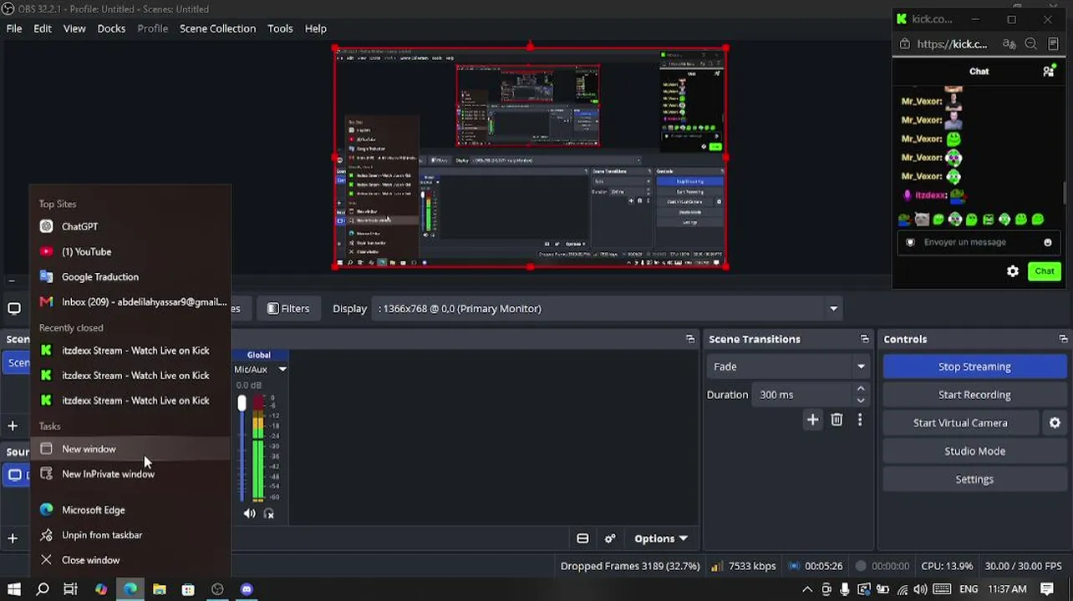This screenshot has width=1073, height=601.
Task: Open emoji picker in Kick message box
Action: pos(1048,242)
